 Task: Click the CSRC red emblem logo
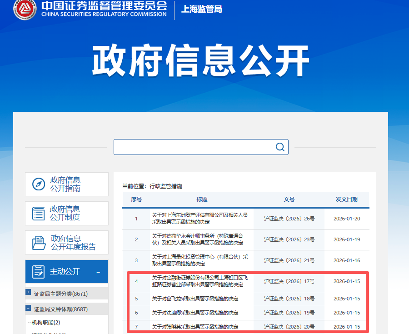[x=25, y=11]
